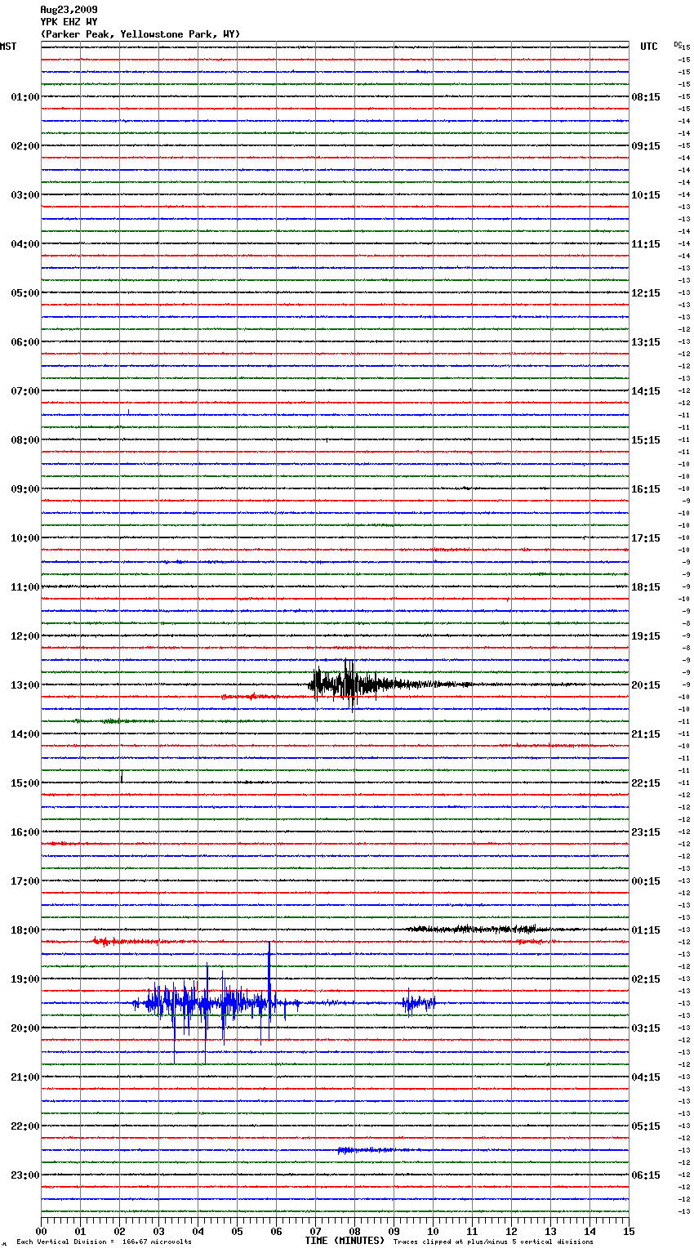Select the '13:00' MST hour label
694x1253 pixels.
(25, 685)
